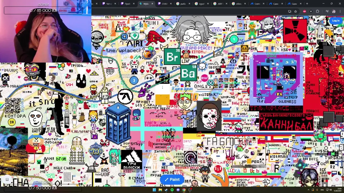Click the green Ba periodic element tile

click(x=188, y=73)
